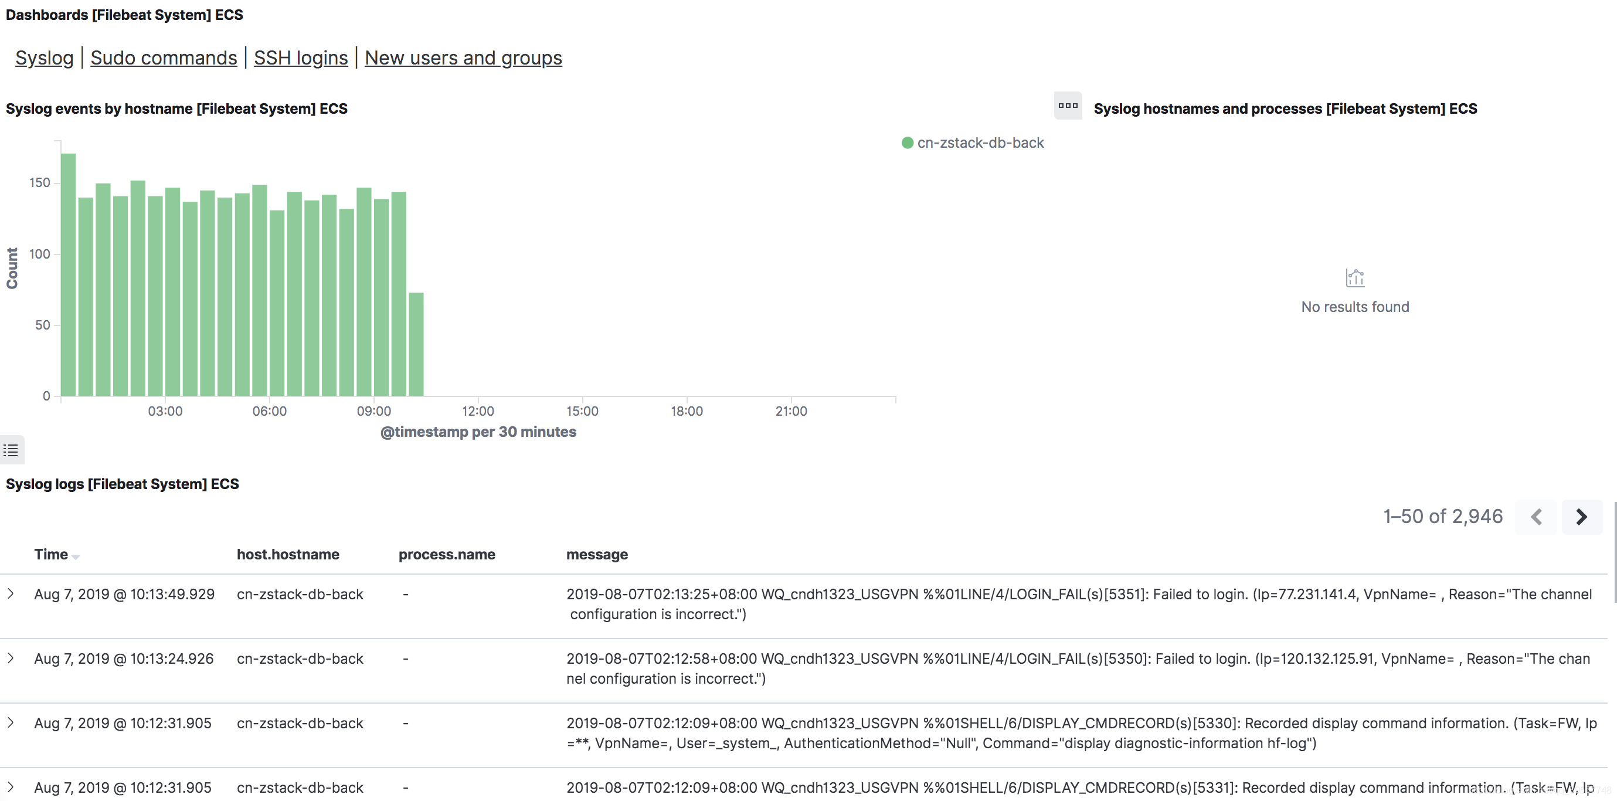Expand log row at 10:13:49.929

point(11,594)
